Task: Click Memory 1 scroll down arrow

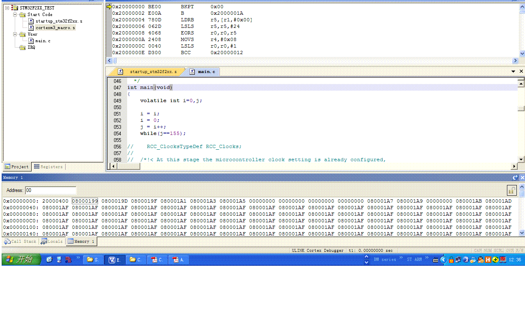Action: 522,233
